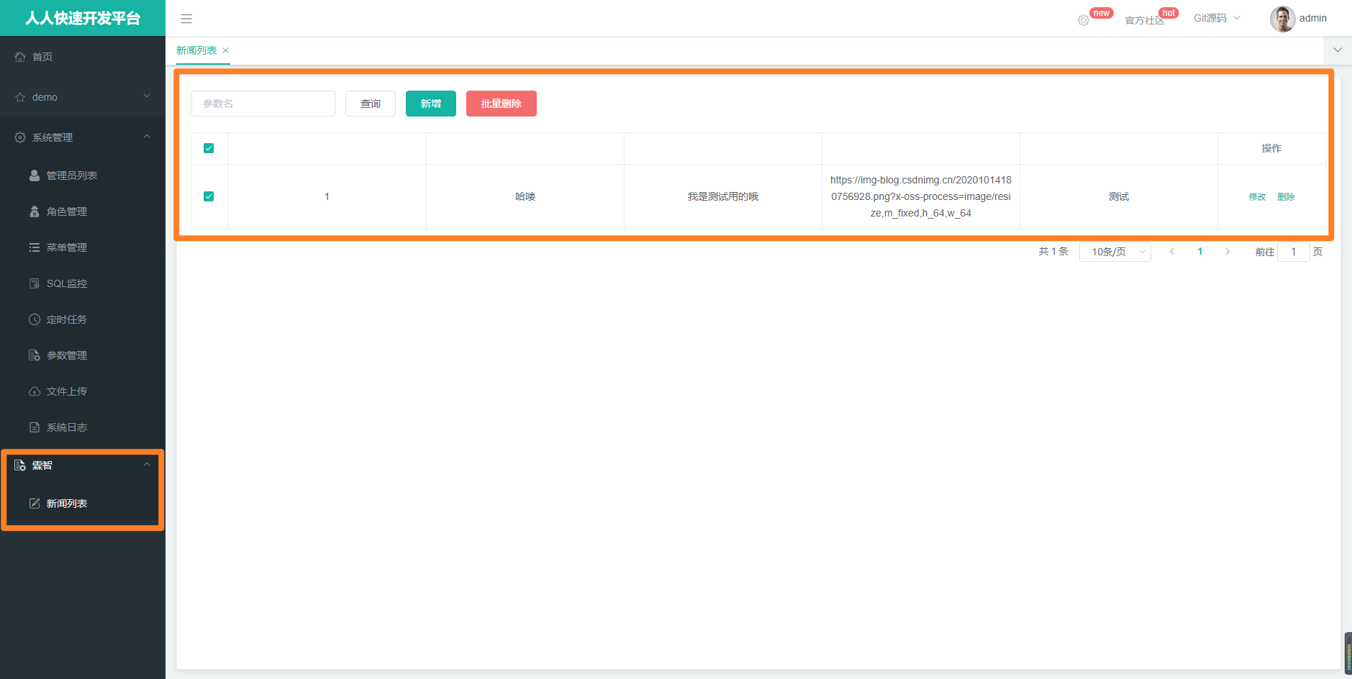Click 删除 link in row 1
Viewport: 1352px width, 679px height.
[x=1286, y=197]
